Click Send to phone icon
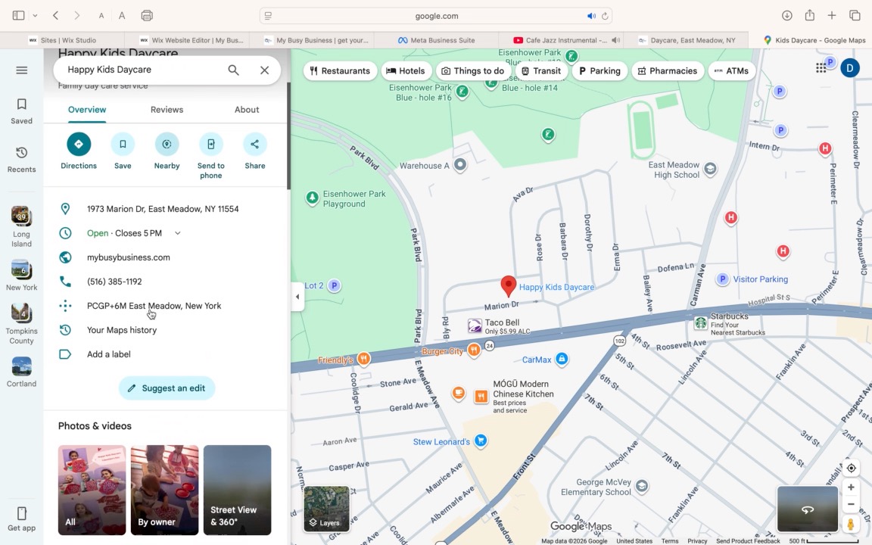Image resolution: width=872 pixels, height=545 pixels. point(210,145)
